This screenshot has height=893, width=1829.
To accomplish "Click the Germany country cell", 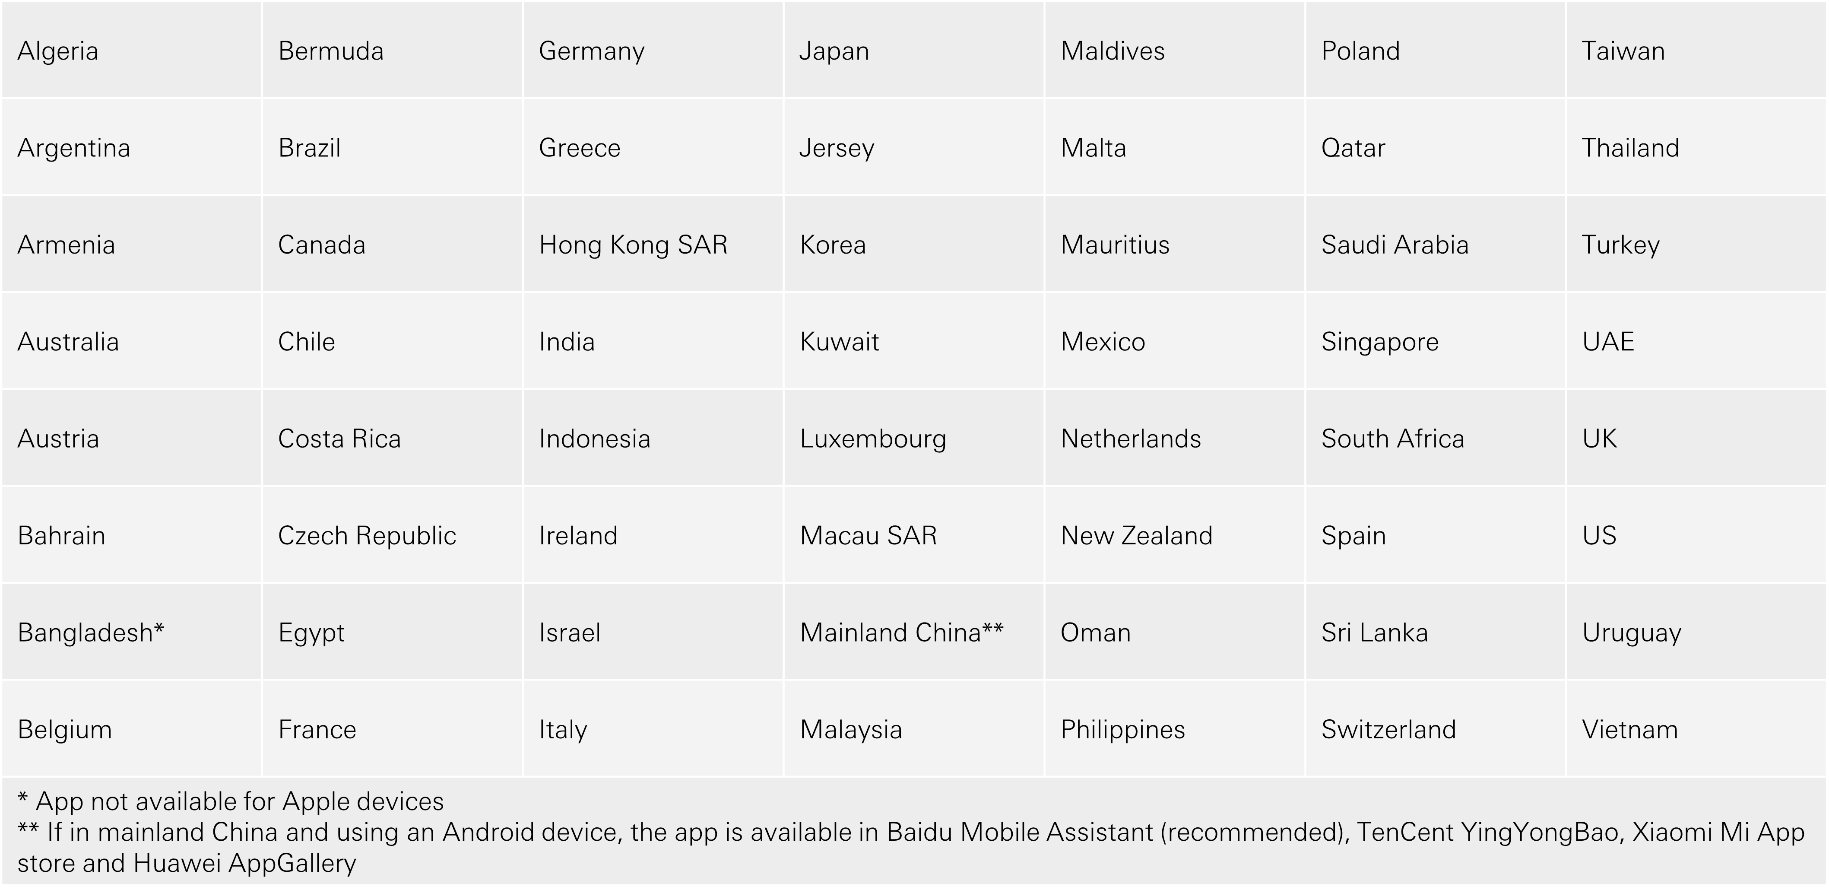I will [x=653, y=50].
